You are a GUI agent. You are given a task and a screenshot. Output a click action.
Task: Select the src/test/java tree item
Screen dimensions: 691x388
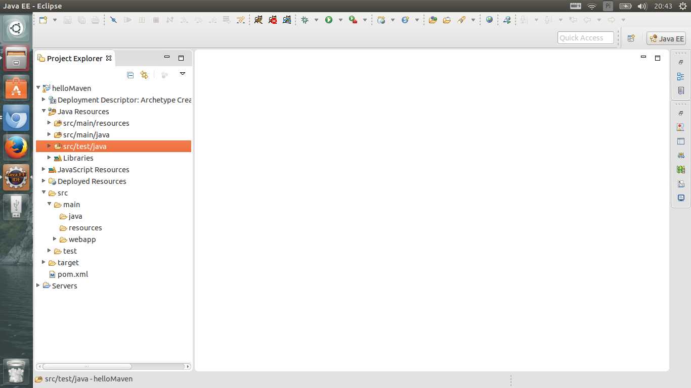[113, 147]
